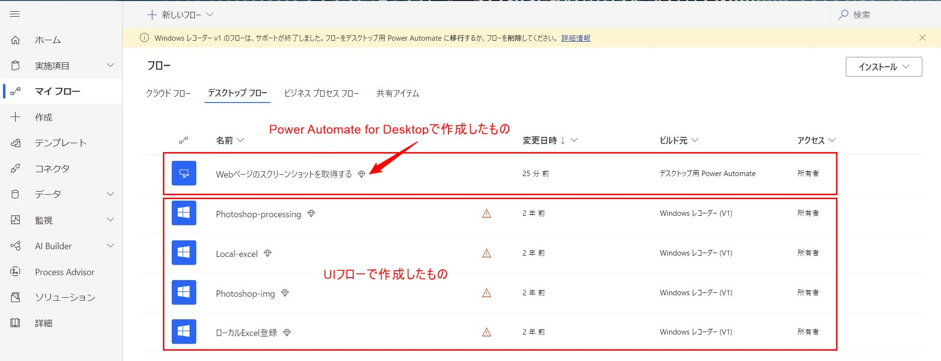Click the warning triangle on Photoshop-processing row
Image resolution: width=941 pixels, height=361 pixels.
tap(487, 213)
